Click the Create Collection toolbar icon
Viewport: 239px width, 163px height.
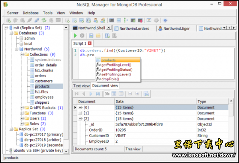click(x=74, y=20)
